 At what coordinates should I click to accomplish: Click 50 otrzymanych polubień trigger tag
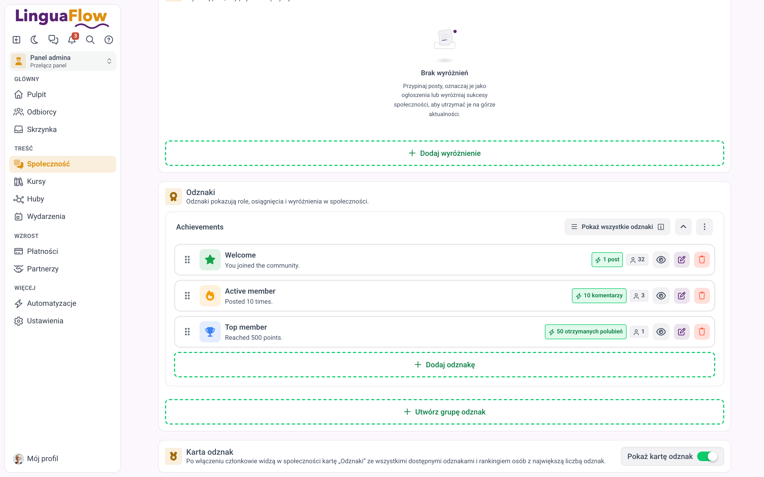point(586,332)
